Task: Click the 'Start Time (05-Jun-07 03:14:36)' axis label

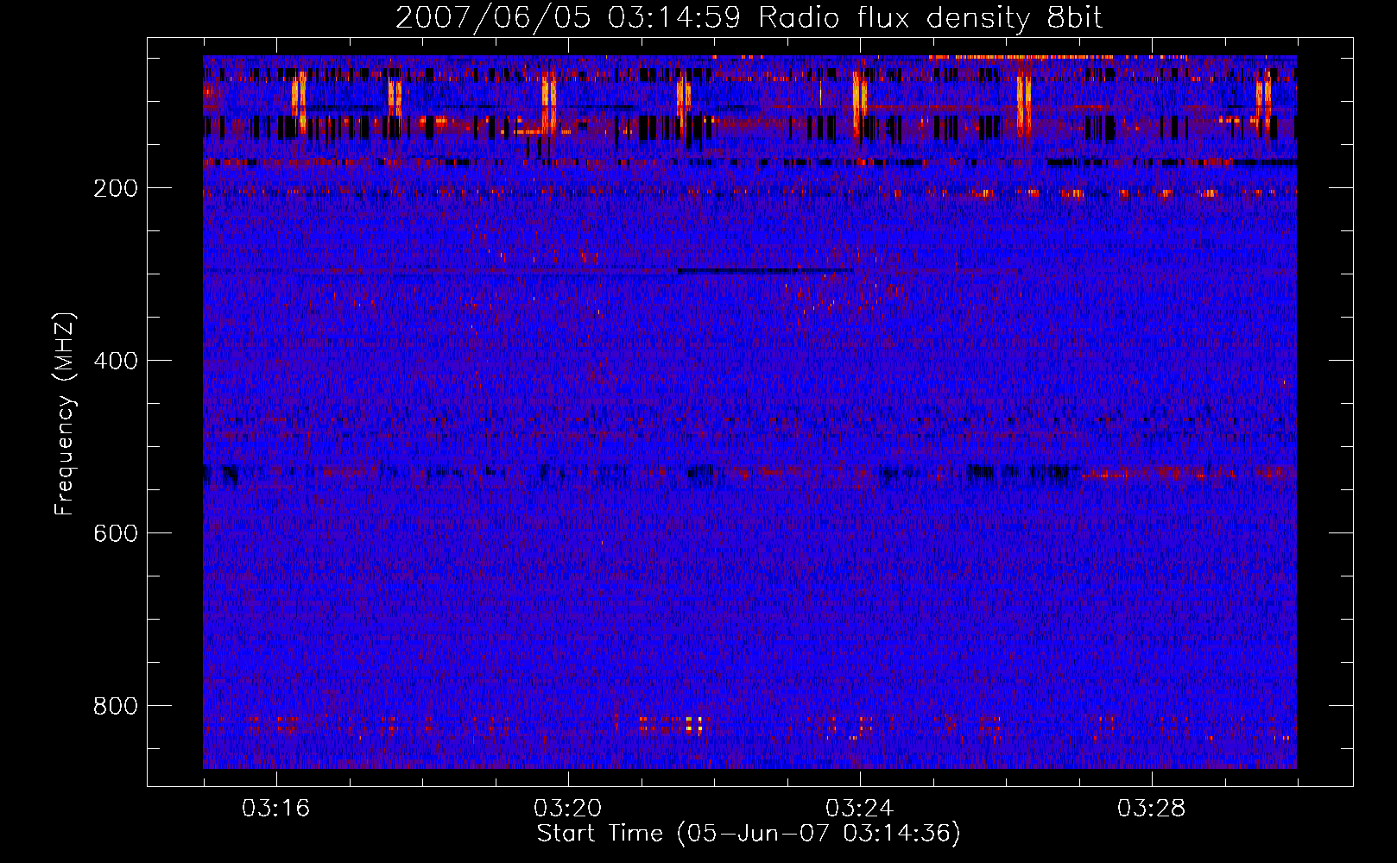Action: pyautogui.click(x=749, y=834)
